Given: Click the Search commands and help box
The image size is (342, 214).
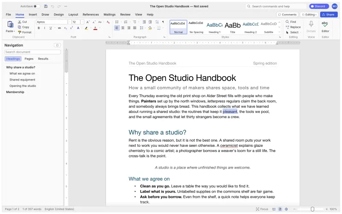Looking at the screenshot, I should [x=276, y=6].
